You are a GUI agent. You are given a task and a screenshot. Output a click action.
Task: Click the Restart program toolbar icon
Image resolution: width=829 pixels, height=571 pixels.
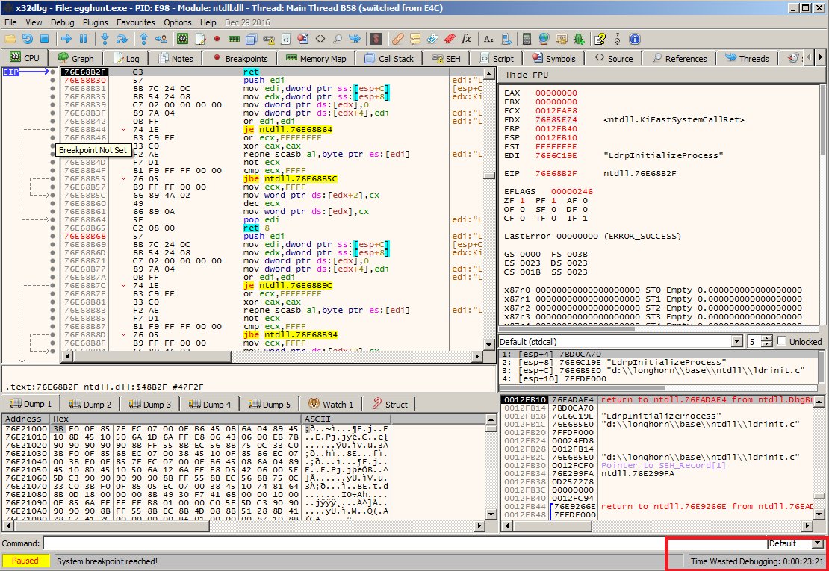28,38
